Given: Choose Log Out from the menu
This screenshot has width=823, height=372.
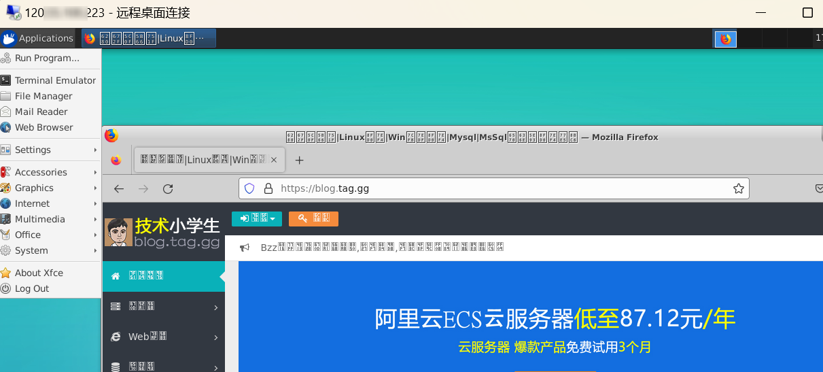Looking at the screenshot, I should click(x=32, y=288).
